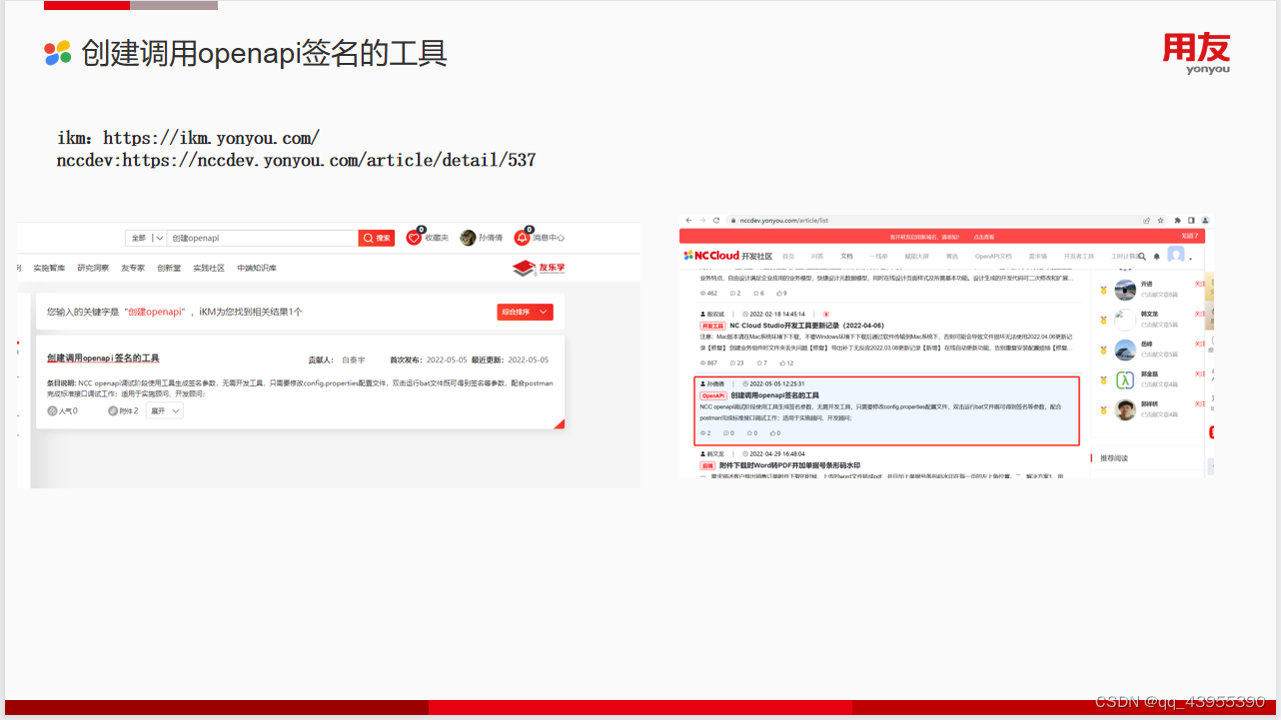This screenshot has height=720, width=1281.
Task: Click 关注 to follow contributor 韩文龙
Action: [x=1199, y=315]
